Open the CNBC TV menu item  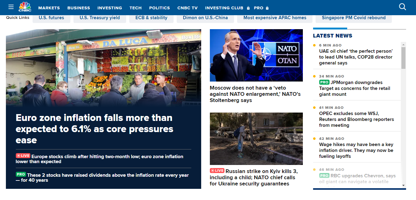coord(187,8)
